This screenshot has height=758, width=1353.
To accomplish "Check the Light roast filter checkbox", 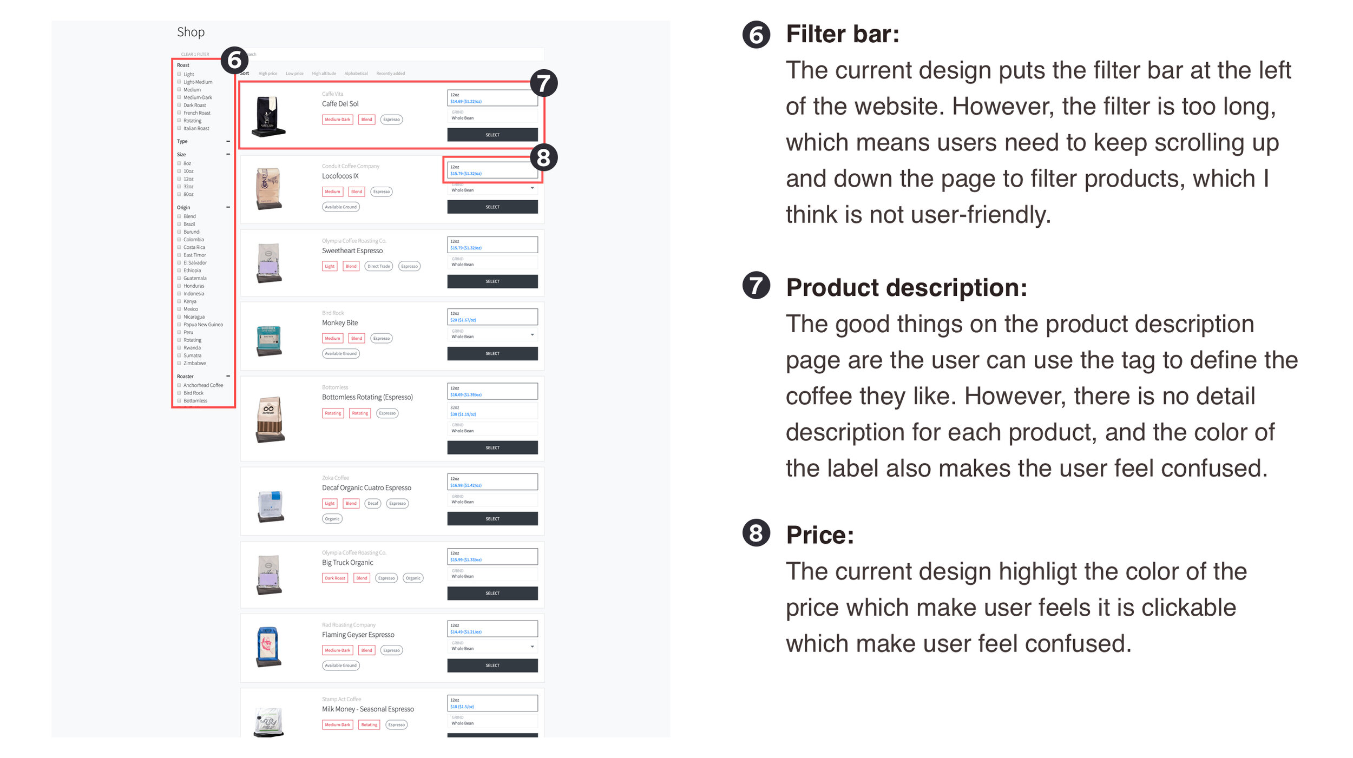I will click(179, 74).
